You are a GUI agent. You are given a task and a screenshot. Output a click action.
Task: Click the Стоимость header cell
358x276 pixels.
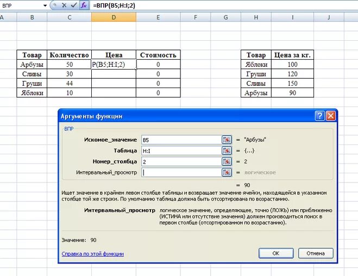pyautogui.click(x=158, y=55)
